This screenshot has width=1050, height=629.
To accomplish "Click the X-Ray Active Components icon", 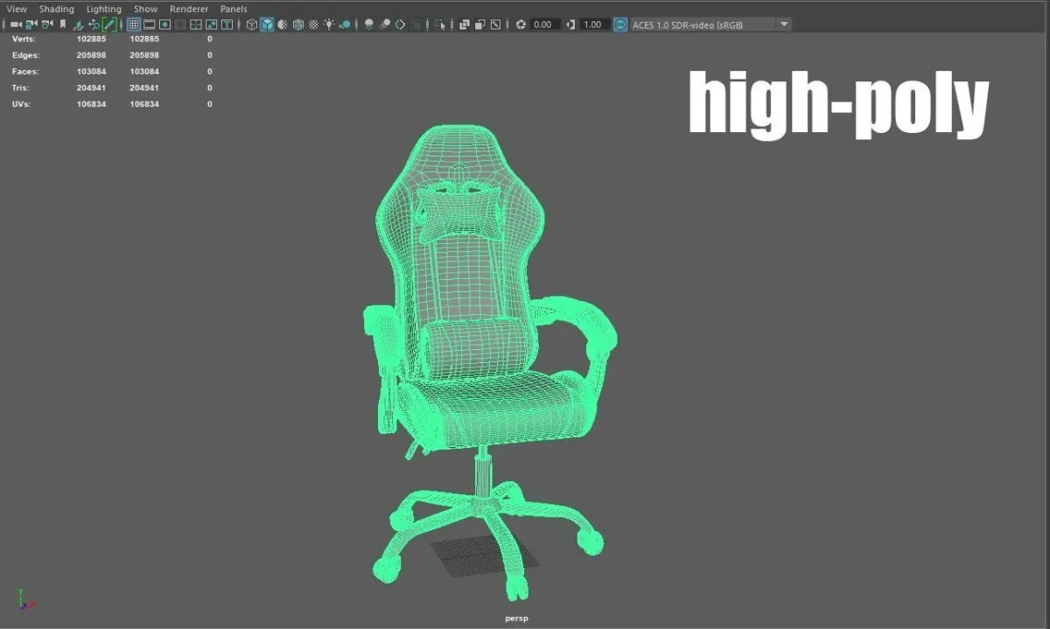I will coord(479,24).
